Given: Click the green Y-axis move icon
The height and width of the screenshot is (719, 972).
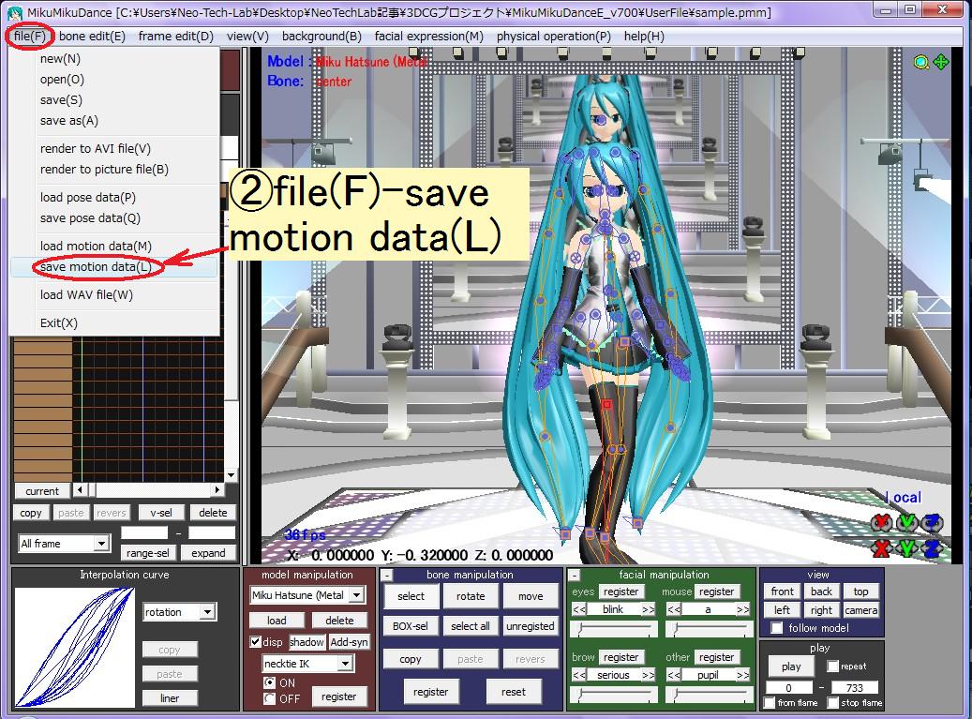Looking at the screenshot, I should (906, 548).
